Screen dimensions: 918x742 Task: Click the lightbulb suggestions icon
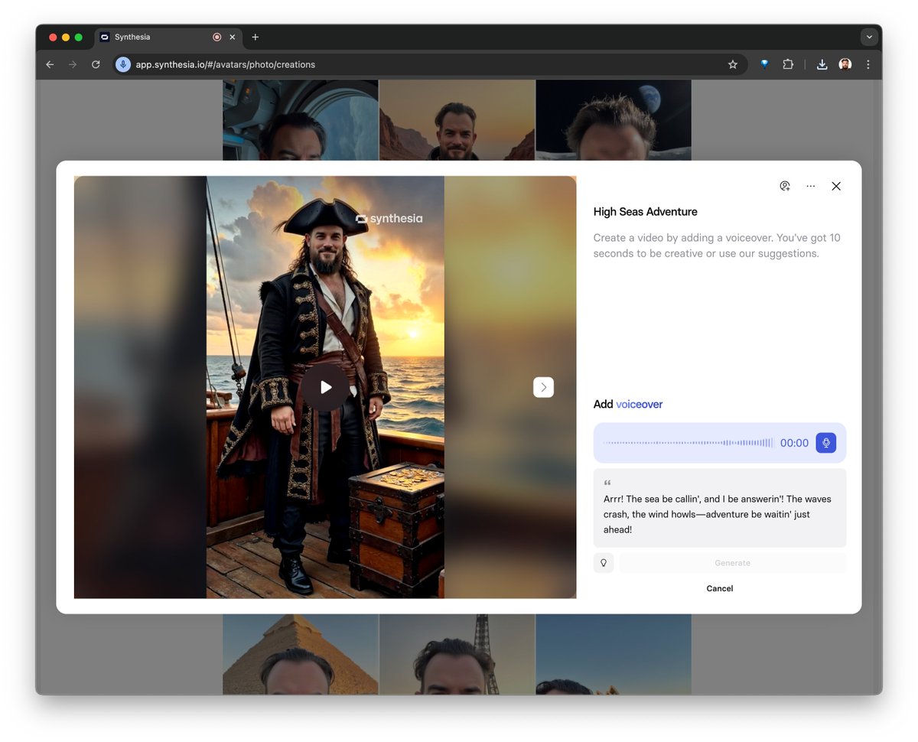point(604,563)
